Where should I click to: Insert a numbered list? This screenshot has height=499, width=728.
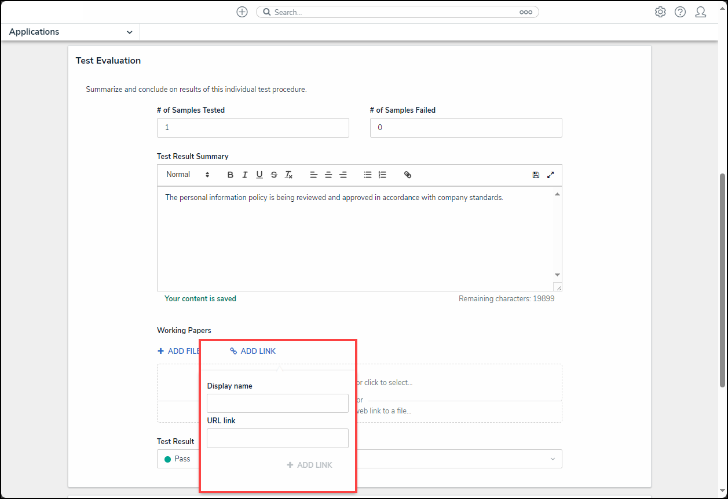[382, 175]
